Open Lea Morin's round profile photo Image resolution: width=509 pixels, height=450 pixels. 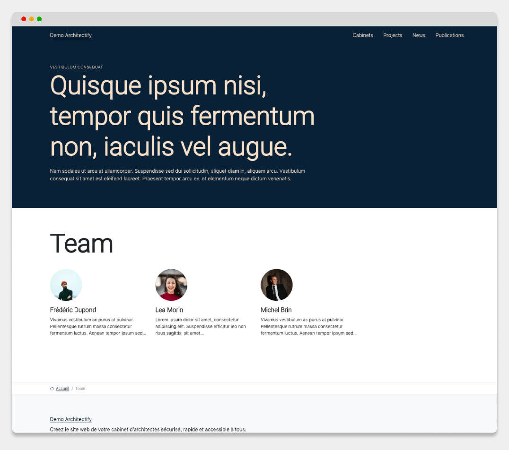click(171, 285)
